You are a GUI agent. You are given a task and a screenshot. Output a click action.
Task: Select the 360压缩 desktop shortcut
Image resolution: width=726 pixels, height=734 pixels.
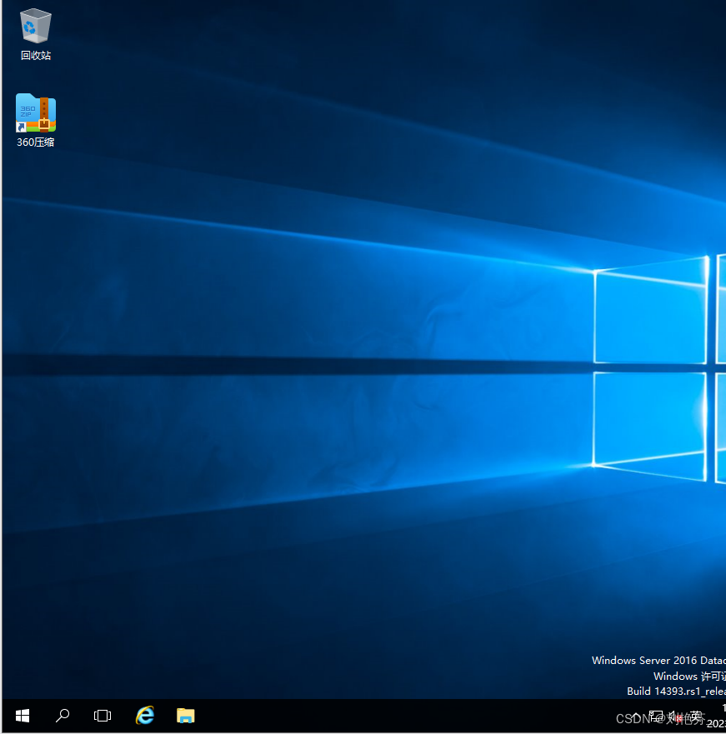(x=36, y=120)
